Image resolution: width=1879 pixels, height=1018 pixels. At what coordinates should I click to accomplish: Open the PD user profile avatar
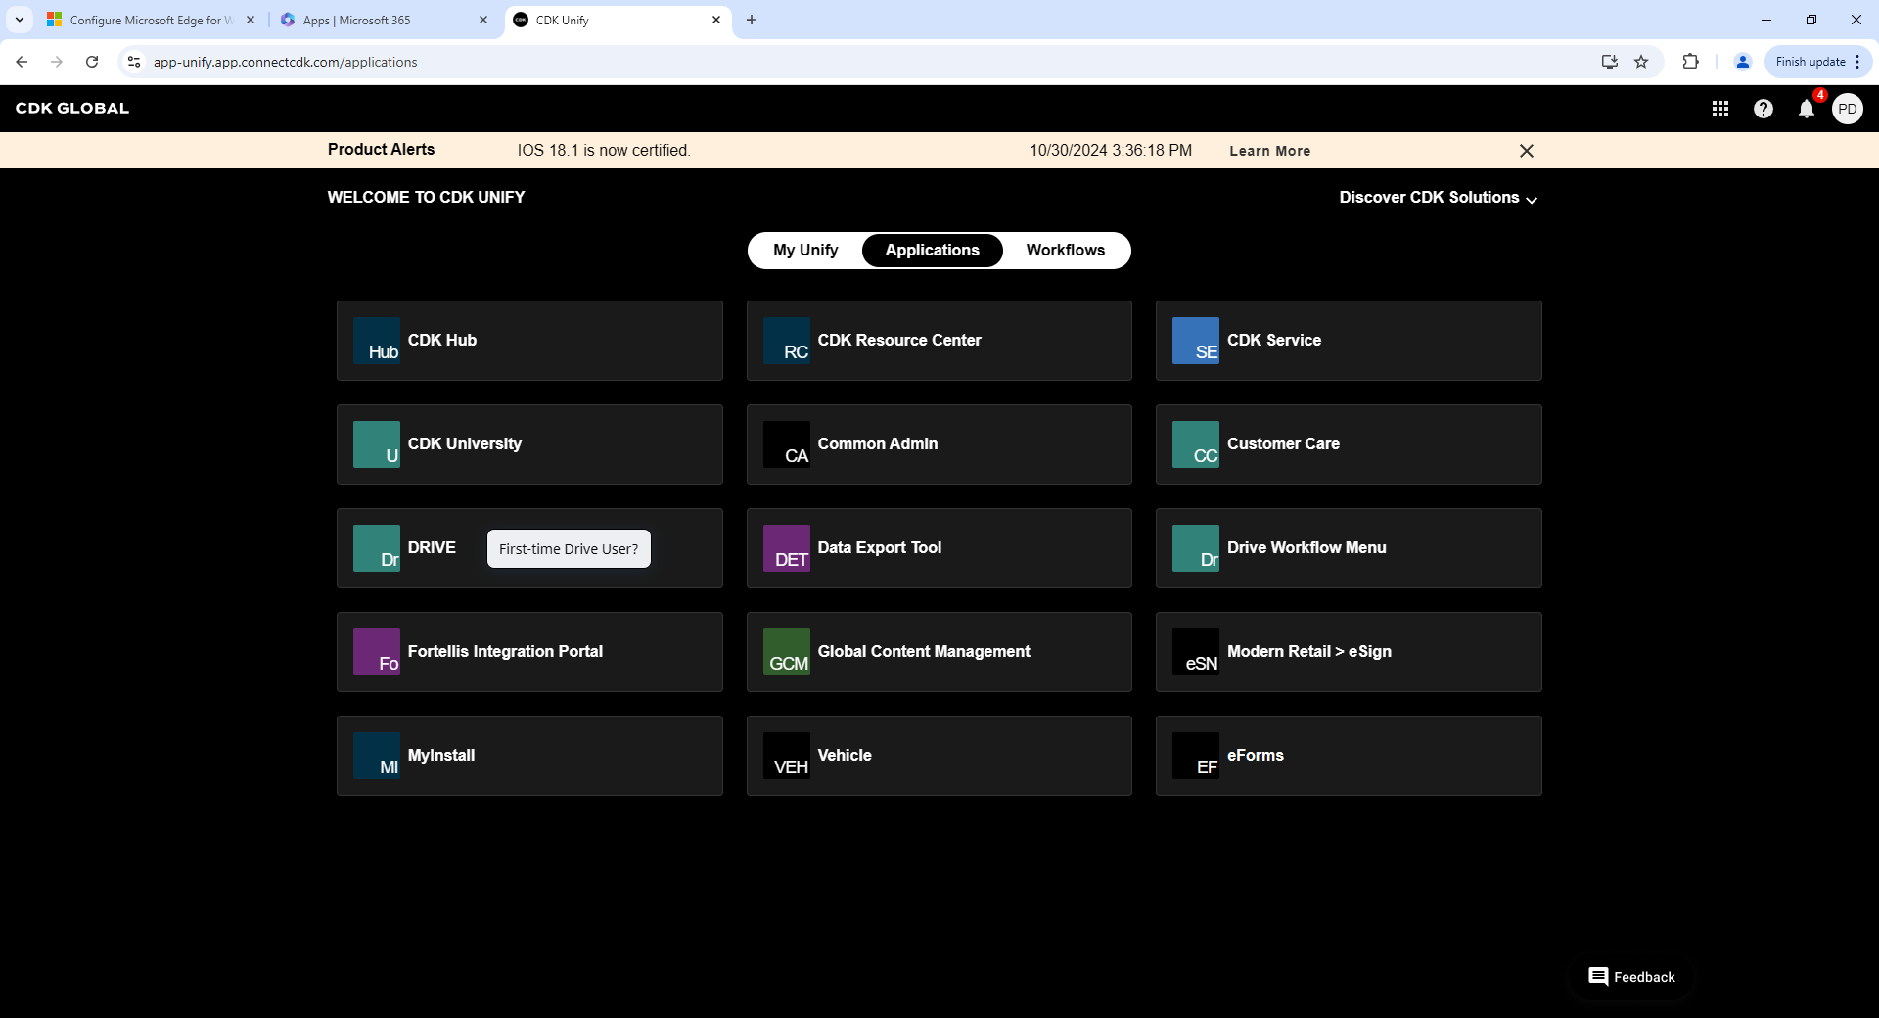pos(1848,109)
